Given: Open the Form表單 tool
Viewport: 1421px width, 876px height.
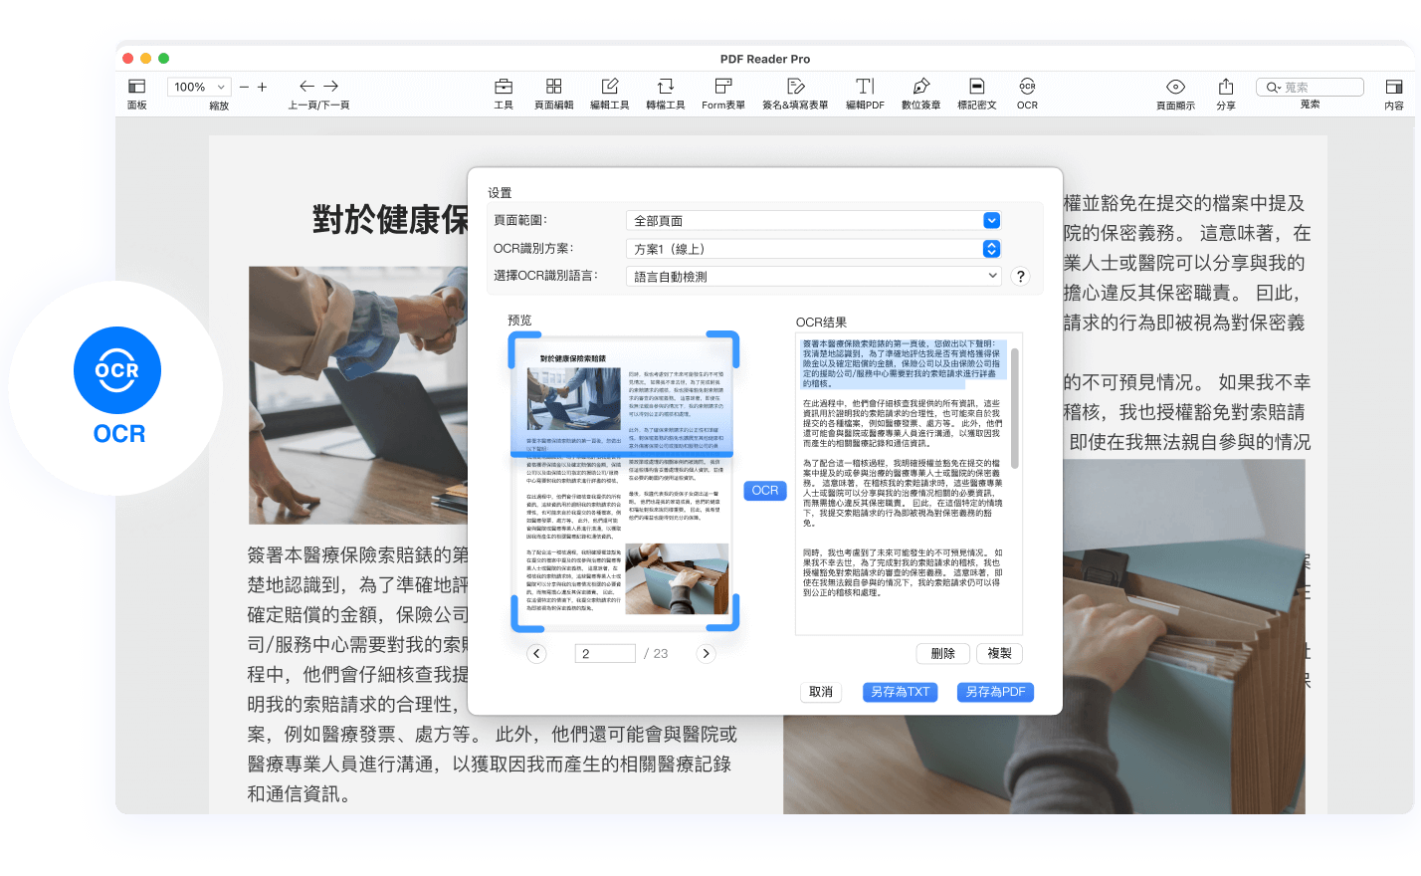Looking at the screenshot, I should coord(722,88).
